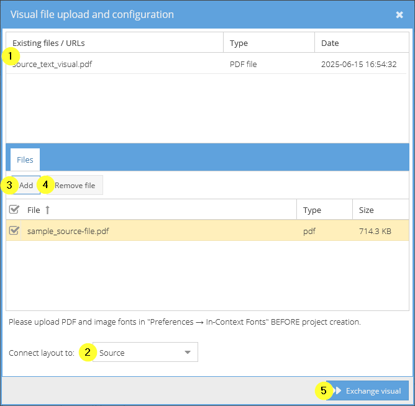Click the Source combo box field

coord(145,352)
